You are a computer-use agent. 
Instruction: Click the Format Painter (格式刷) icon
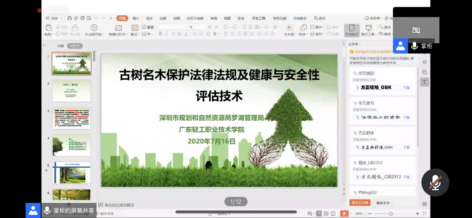click(x=75, y=28)
